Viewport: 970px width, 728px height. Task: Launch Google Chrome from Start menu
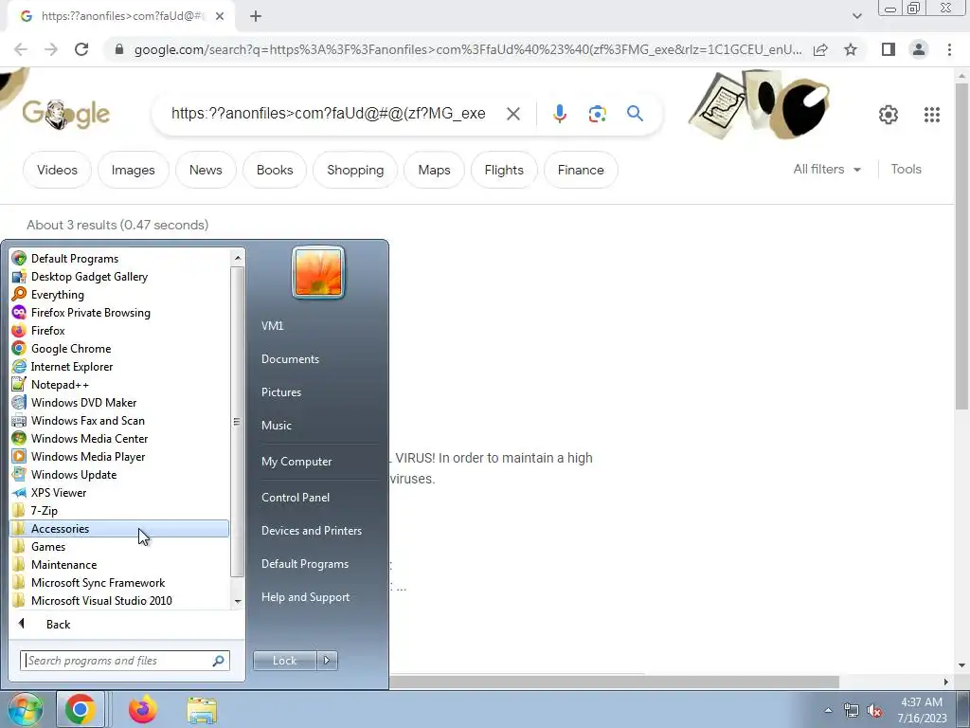click(x=119, y=349)
